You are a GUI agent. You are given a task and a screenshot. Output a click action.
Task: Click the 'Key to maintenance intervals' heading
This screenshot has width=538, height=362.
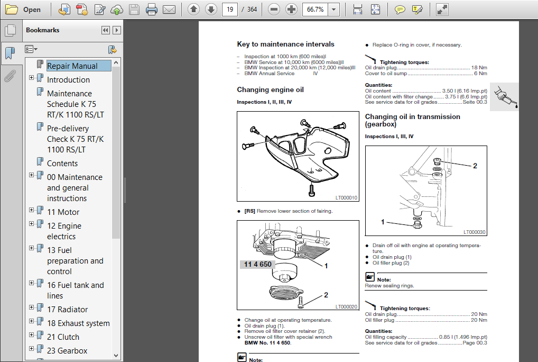(285, 44)
